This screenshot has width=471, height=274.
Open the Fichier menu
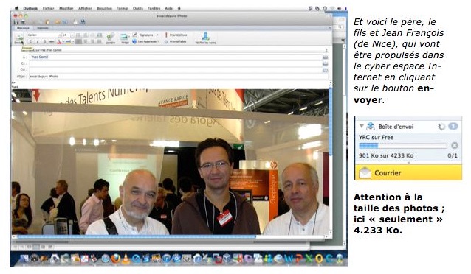tap(48, 8)
